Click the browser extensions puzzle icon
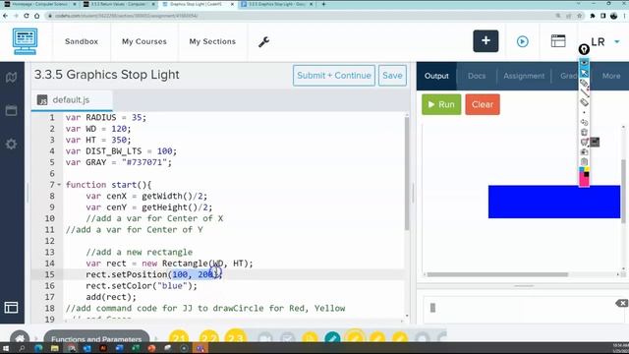This screenshot has width=629, height=354. coord(592,16)
